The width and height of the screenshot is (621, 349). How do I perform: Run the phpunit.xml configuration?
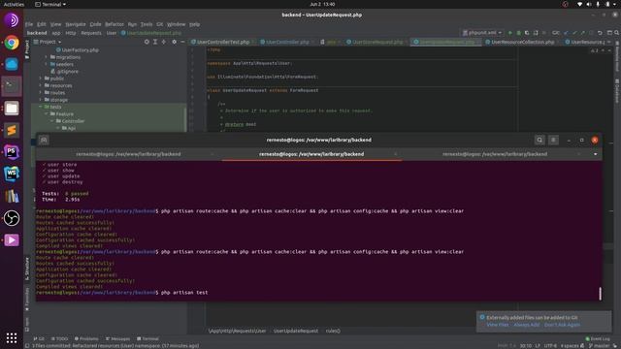click(x=510, y=33)
